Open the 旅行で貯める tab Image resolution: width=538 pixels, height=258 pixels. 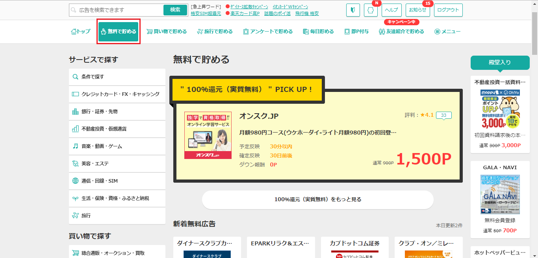point(215,32)
